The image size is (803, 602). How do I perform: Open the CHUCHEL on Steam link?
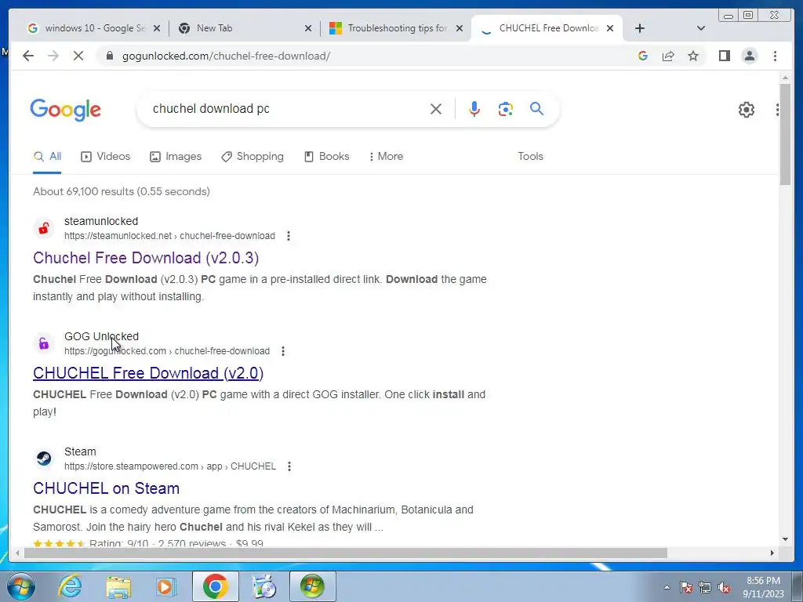(106, 488)
